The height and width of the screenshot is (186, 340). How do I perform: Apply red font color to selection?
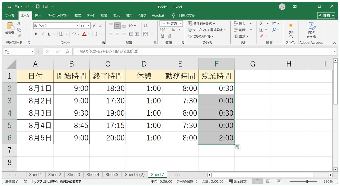[x=84, y=34]
